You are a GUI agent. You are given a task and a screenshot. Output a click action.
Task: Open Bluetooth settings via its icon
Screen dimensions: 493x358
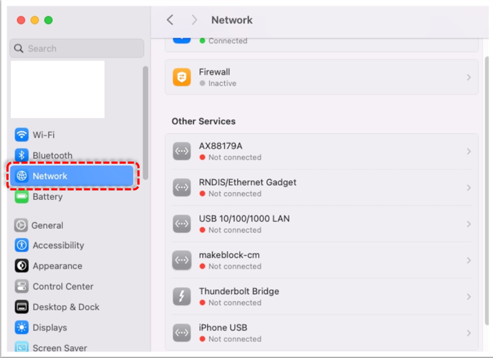22,155
